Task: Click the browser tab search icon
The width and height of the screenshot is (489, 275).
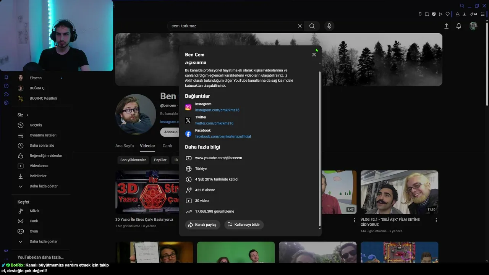Action: coord(462,6)
